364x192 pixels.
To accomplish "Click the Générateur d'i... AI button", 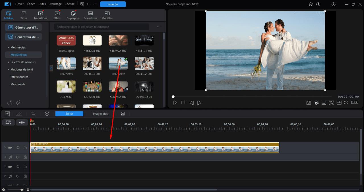I will coord(23,27).
